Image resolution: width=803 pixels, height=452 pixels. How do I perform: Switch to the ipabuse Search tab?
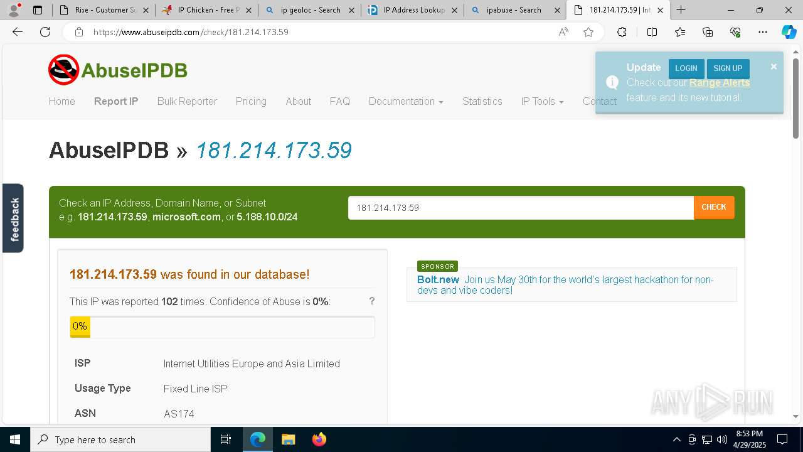coord(516,10)
